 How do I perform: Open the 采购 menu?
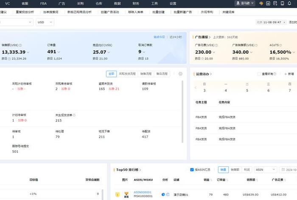[80, 3]
